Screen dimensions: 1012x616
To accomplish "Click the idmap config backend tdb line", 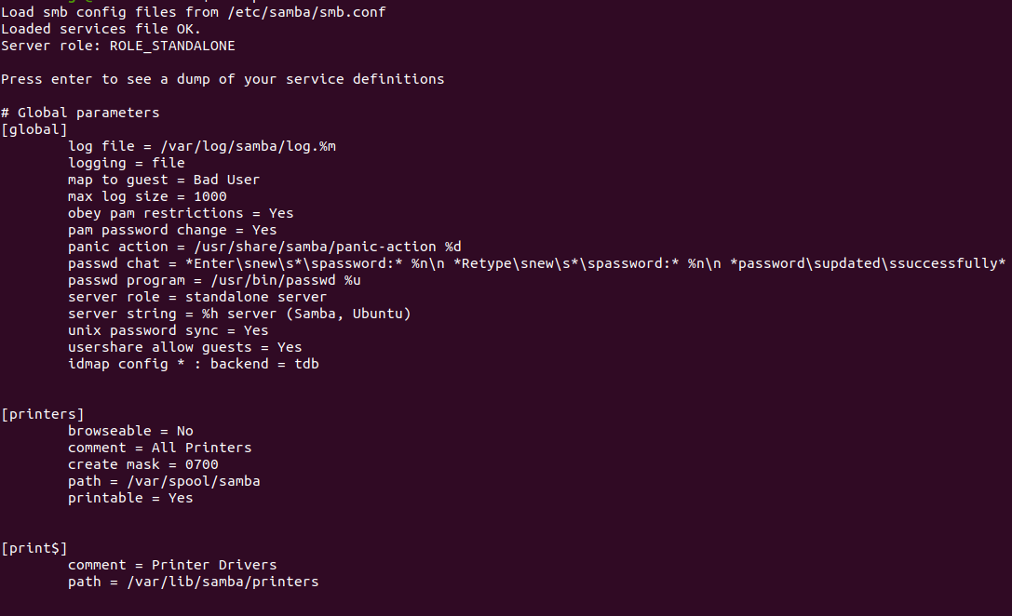I will [194, 365].
